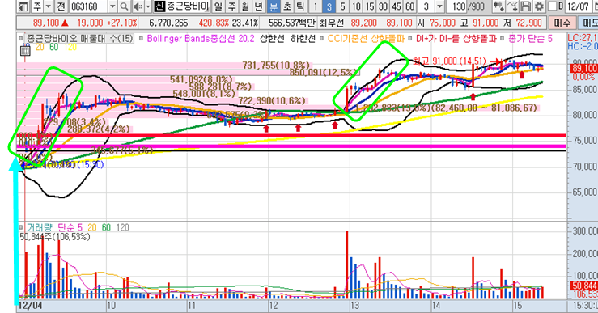Click the small square marker before 종가 단순 legend
The height and width of the screenshot is (313, 598).
[x=503, y=39]
